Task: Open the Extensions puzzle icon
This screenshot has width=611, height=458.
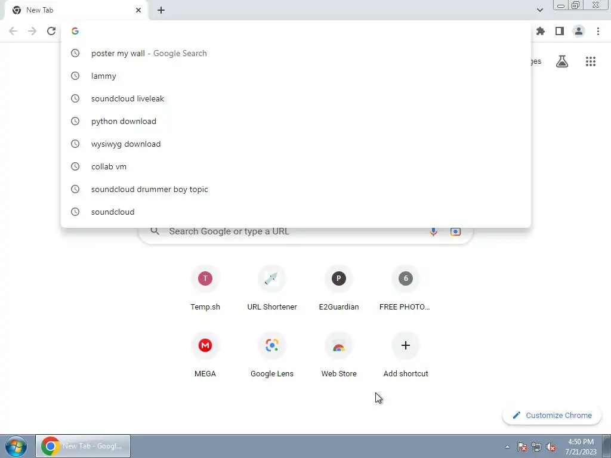Action: (x=541, y=31)
